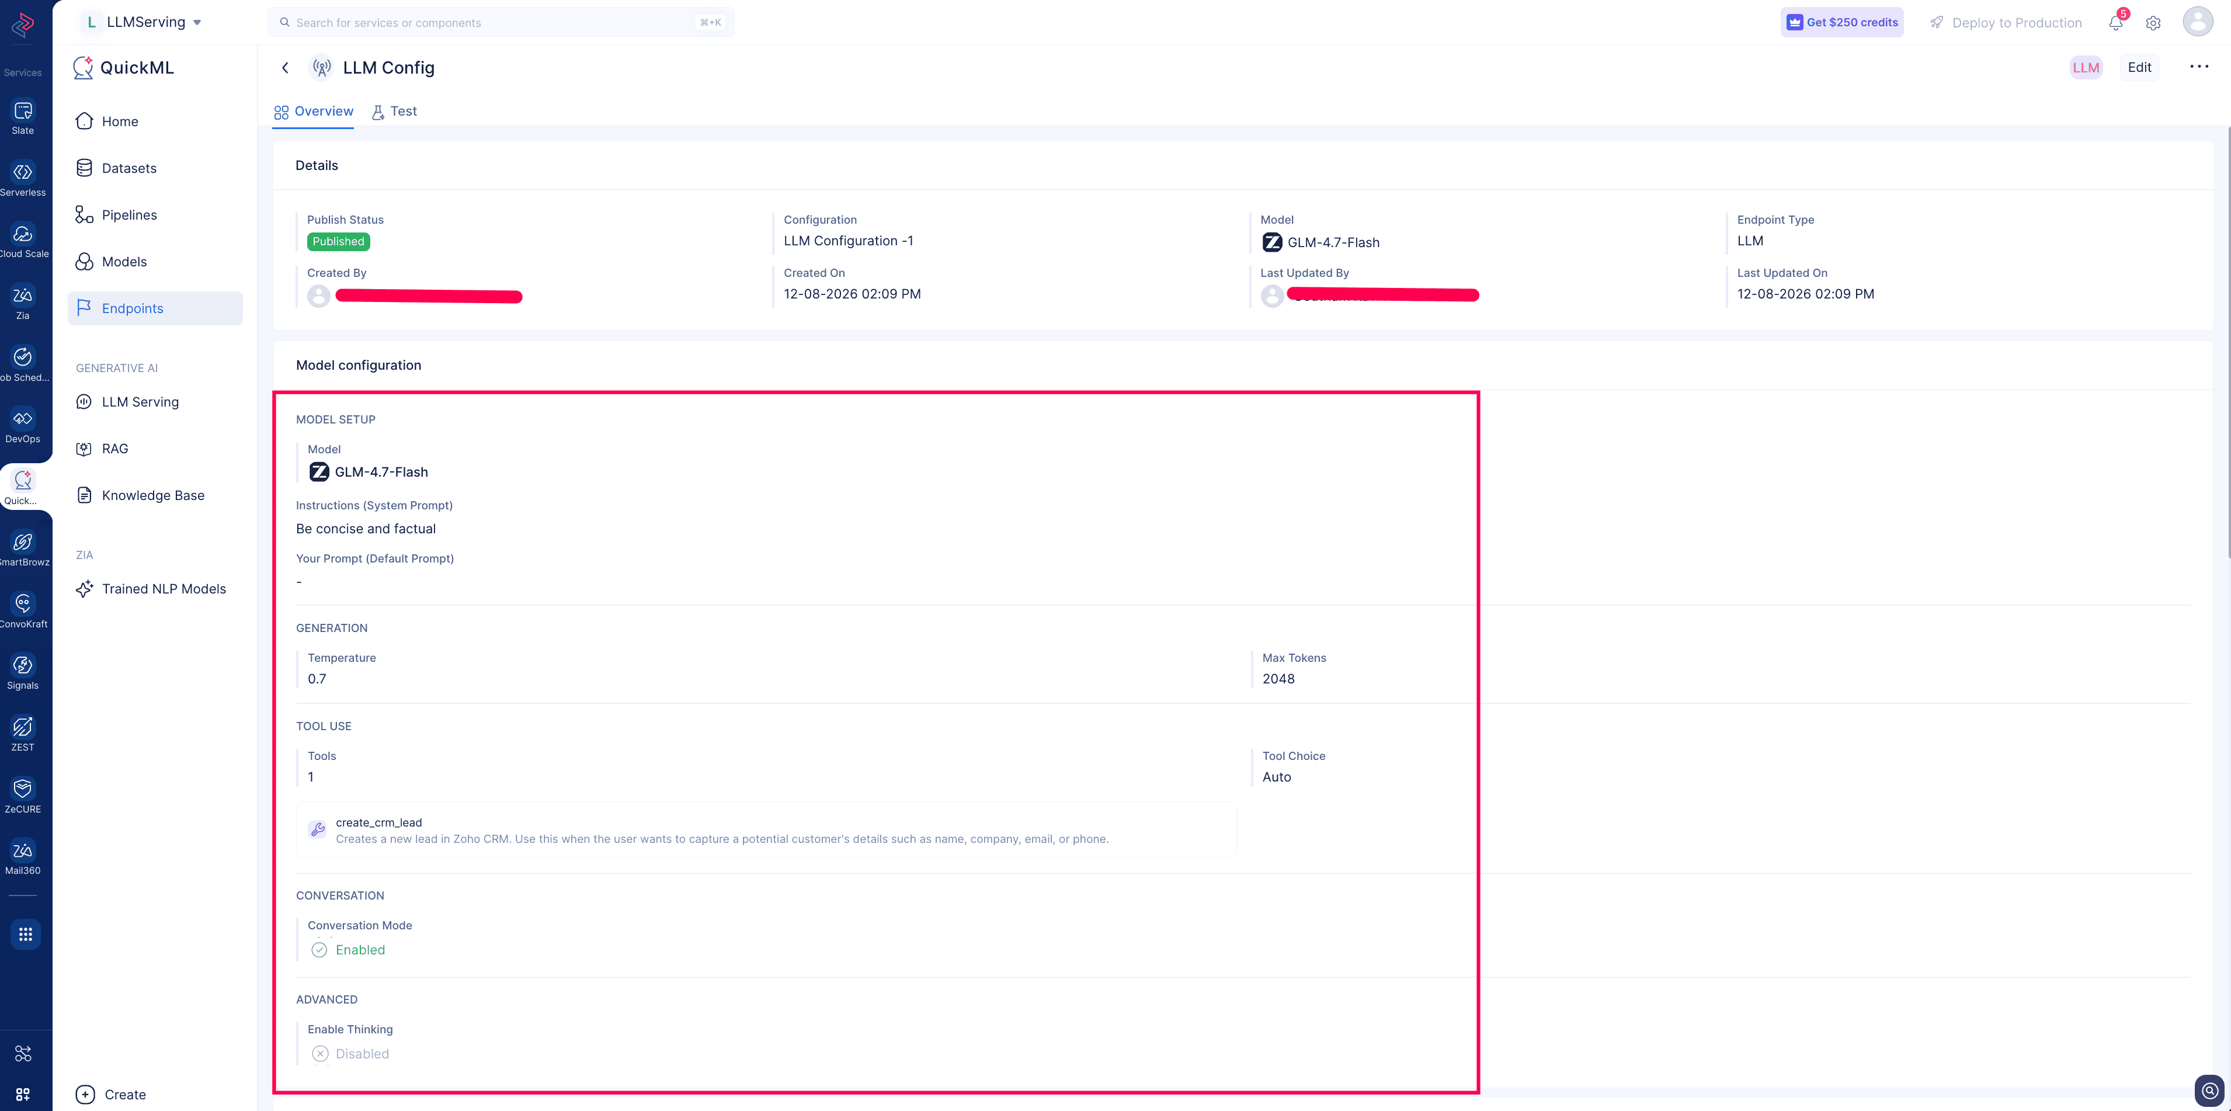
Task: Open the more options ellipsis menu
Action: (2199, 67)
